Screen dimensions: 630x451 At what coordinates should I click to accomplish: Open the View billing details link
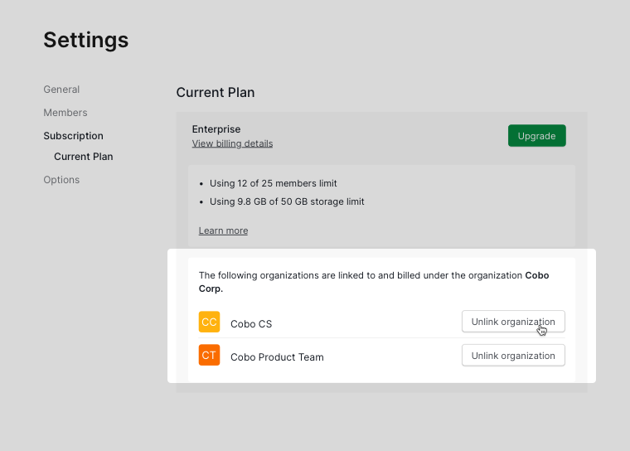[232, 143]
